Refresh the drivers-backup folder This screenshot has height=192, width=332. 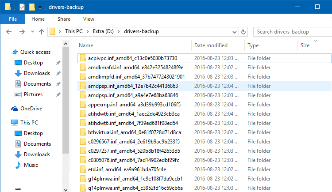tap(243, 32)
